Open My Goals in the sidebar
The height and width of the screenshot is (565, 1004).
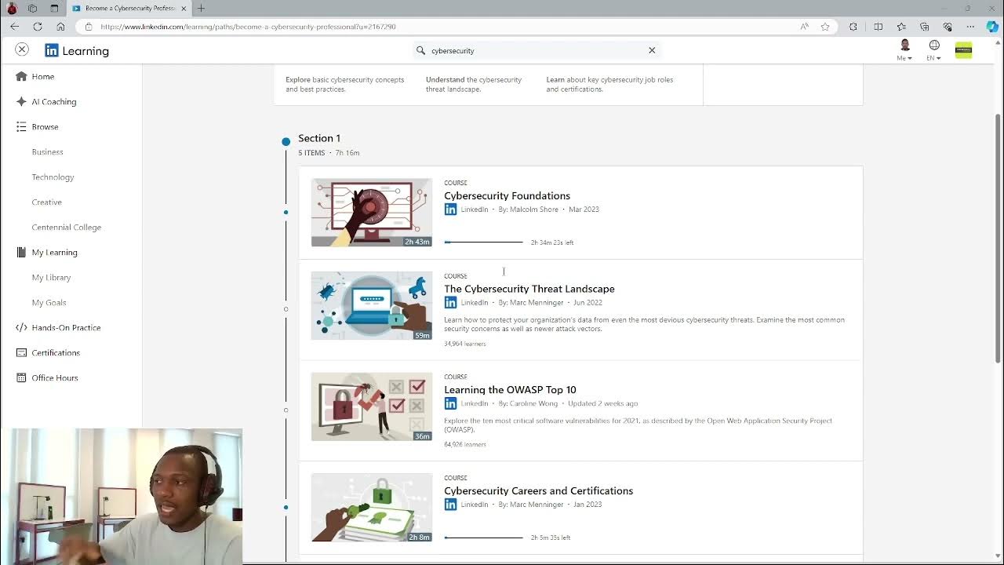click(49, 302)
